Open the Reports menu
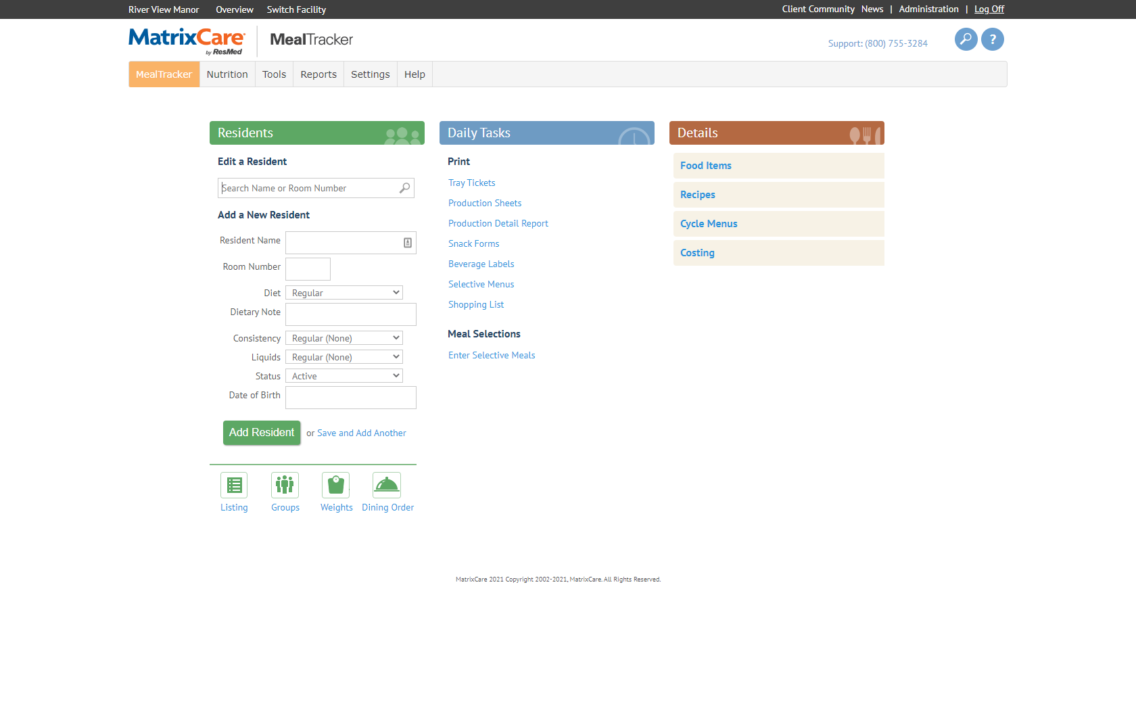Image resolution: width=1136 pixels, height=710 pixels. (318, 74)
